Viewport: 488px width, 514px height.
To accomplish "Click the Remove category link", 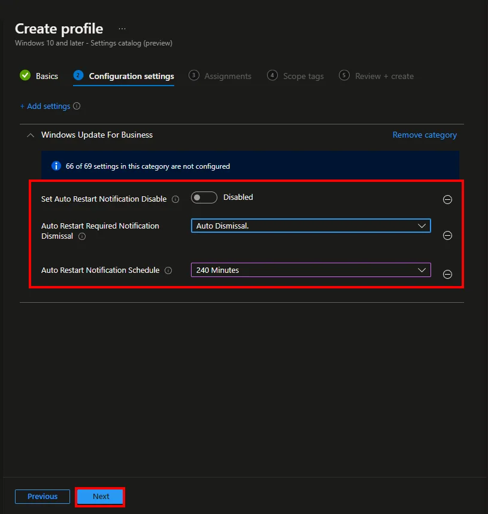I will [425, 135].
